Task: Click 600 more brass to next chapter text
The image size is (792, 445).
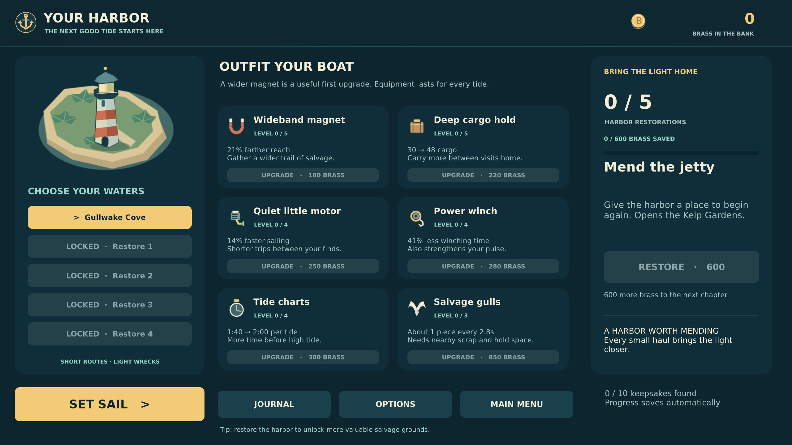Action: 665,295
